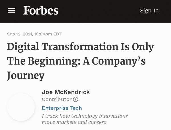Click "The Beginning: A Company's" headline line
This screenshot has width=171, height=130.
pos(76,61)
